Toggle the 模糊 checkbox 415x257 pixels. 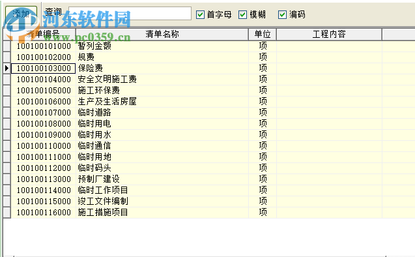(x=243, y=14)
